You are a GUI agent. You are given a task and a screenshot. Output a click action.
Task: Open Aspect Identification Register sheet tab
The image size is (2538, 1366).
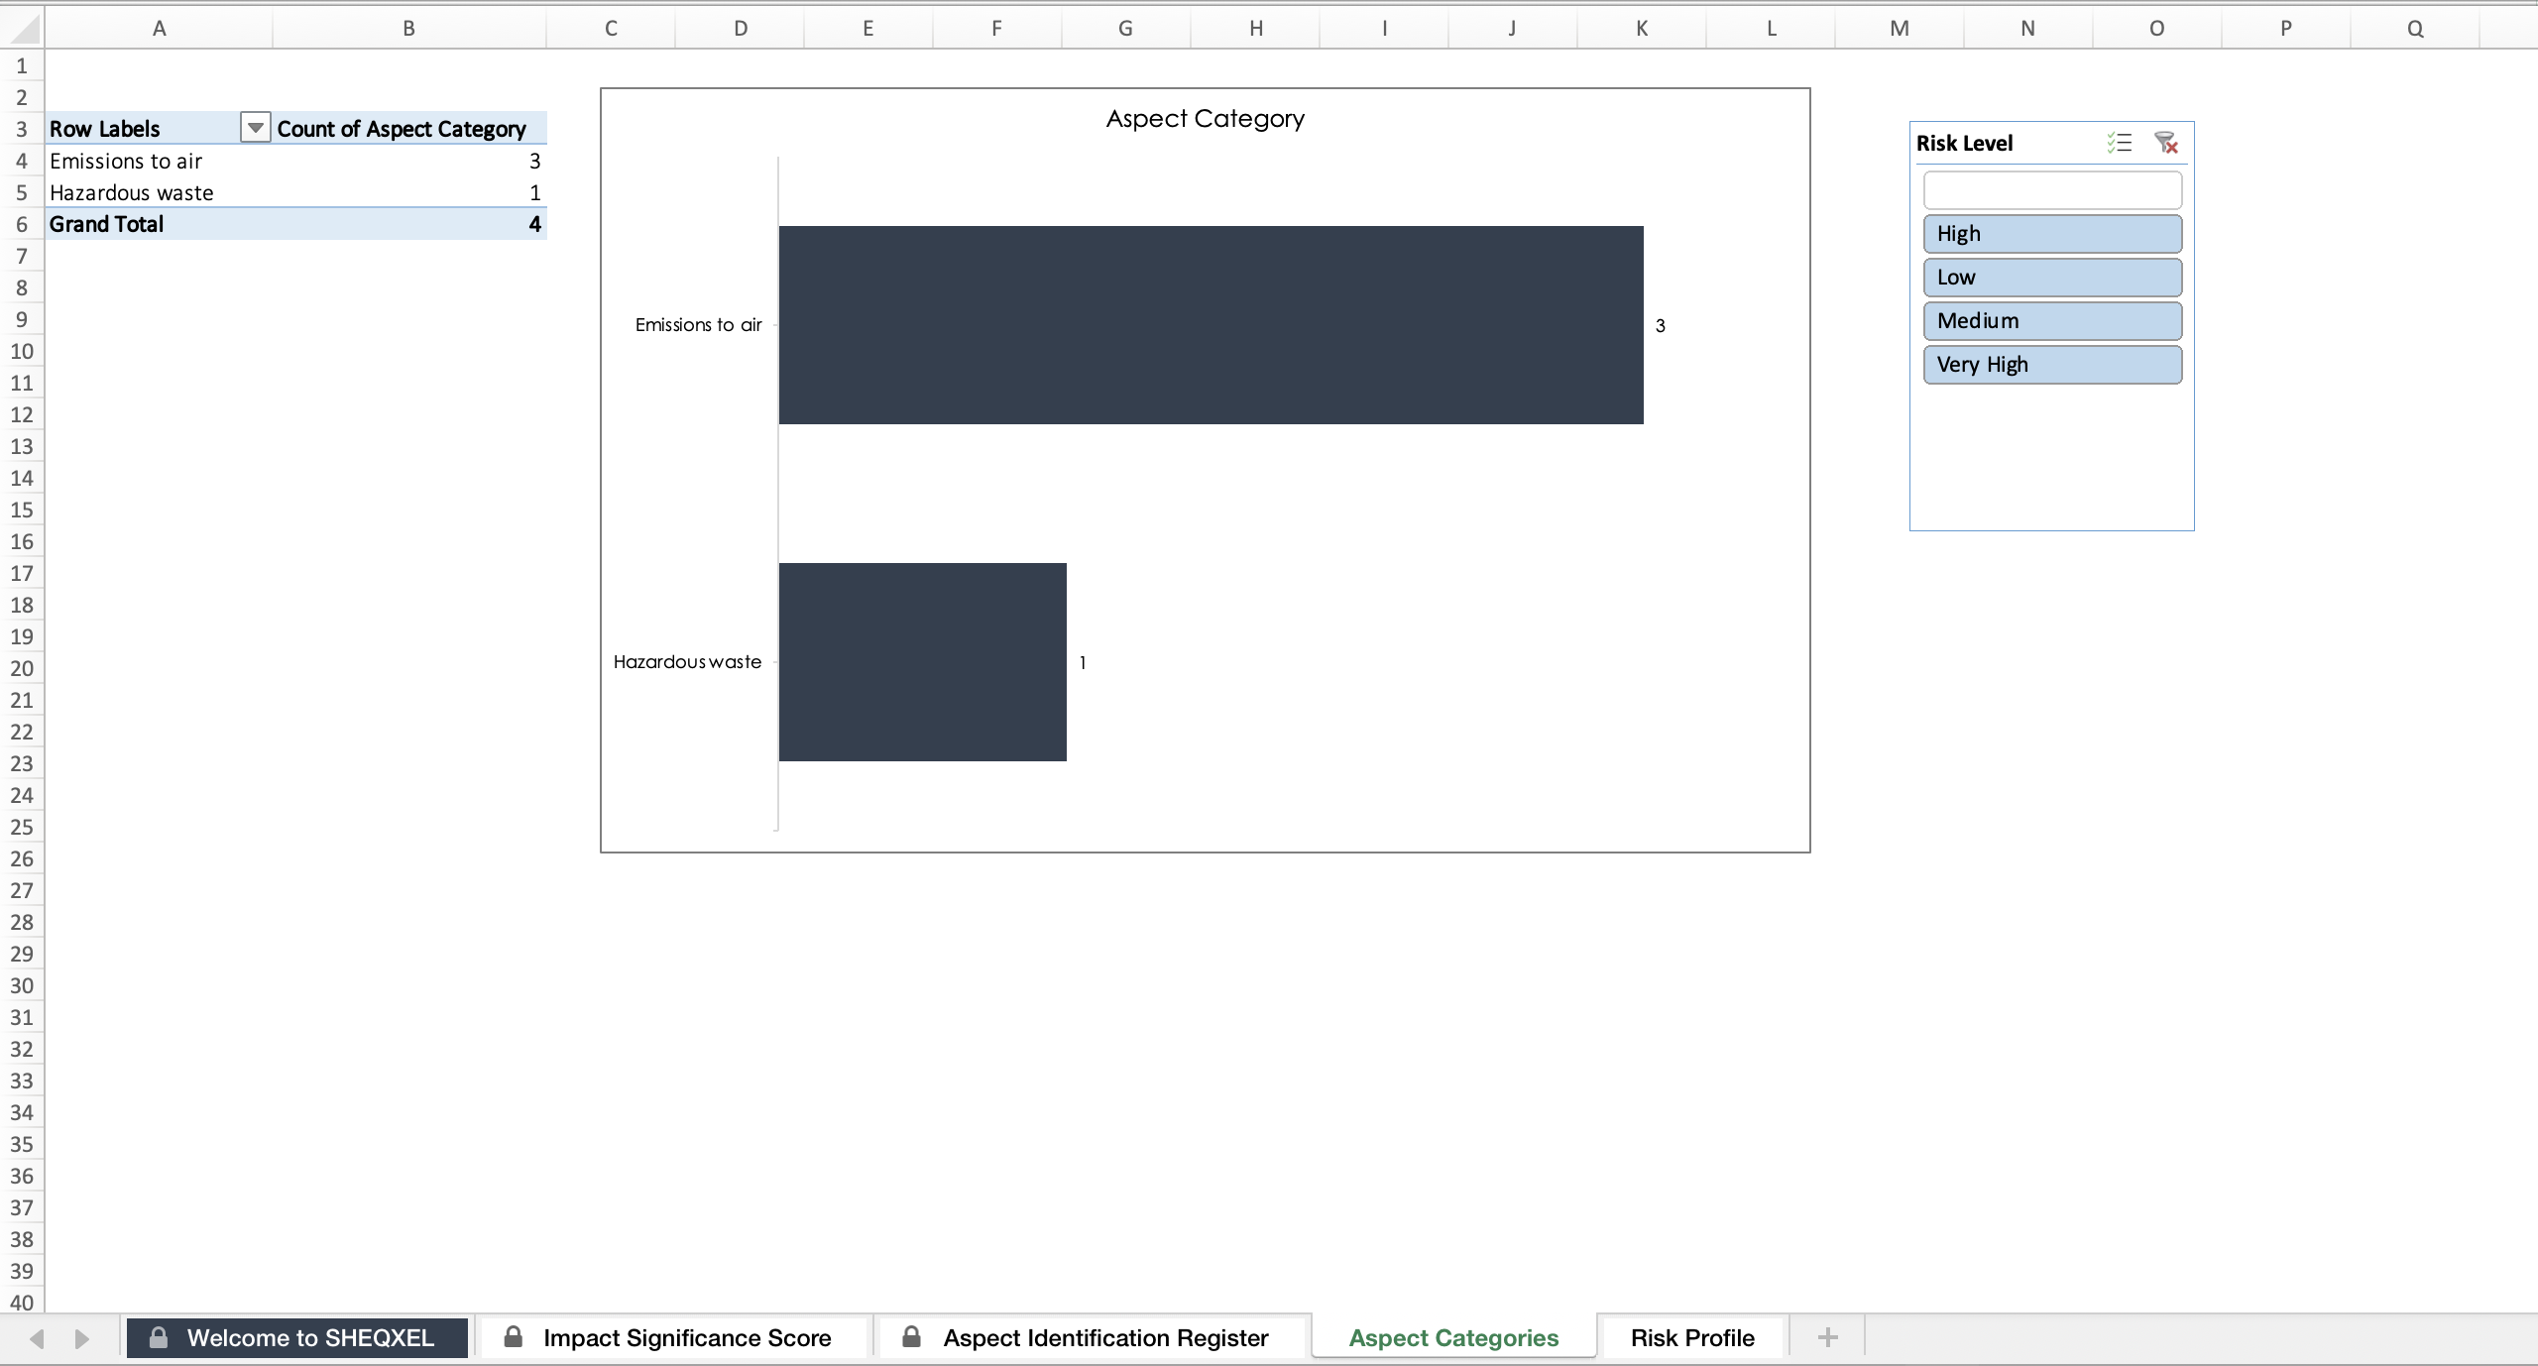[1092, 1337]
